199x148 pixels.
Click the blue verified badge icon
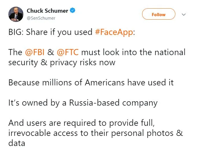tap(73, 11)
